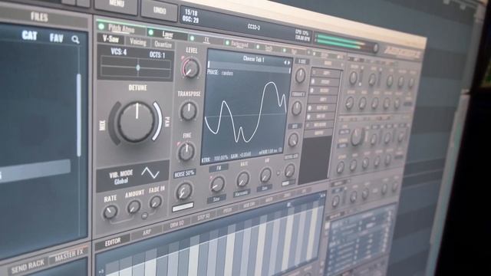
Task: Click the TRANSPOSE knob
Action: coord(189,110)
